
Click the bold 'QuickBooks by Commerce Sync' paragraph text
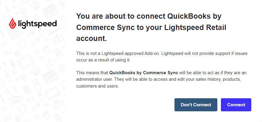[x=144, y=73]
